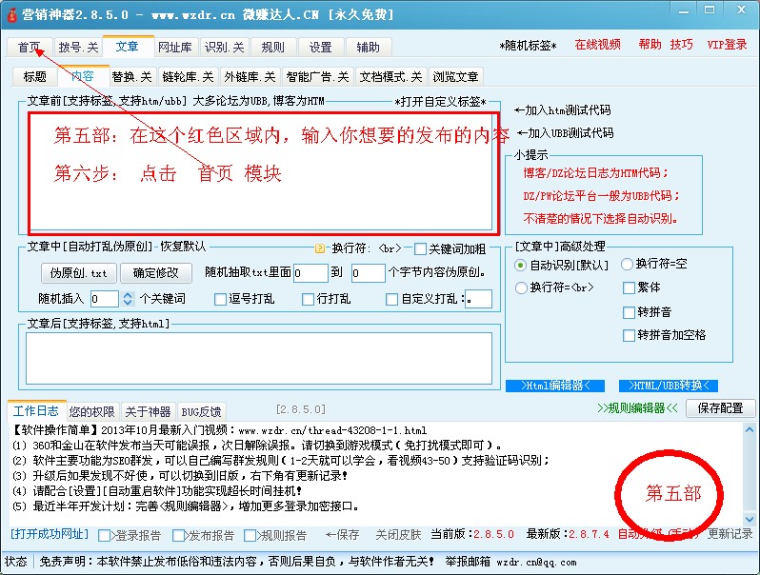This screenshot has height=575, width=760.
Task: Focus the end byte field after 到
Action: pyautogui.click(x=369, y=273)
